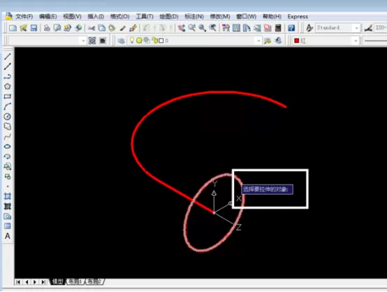Select the Gradient fill tool
Viewport: 387px width, 292px height.
(x=8, y=206)
